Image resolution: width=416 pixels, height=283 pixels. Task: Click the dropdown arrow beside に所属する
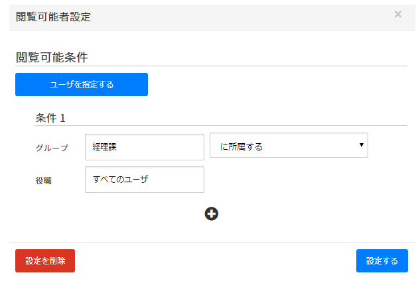click(362, 145)
